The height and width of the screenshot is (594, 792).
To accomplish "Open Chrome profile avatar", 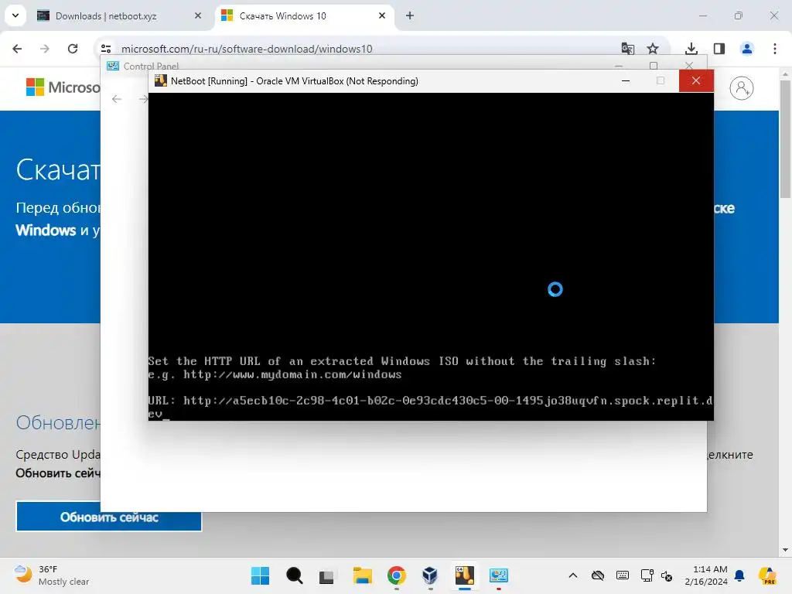I will 746,49.
